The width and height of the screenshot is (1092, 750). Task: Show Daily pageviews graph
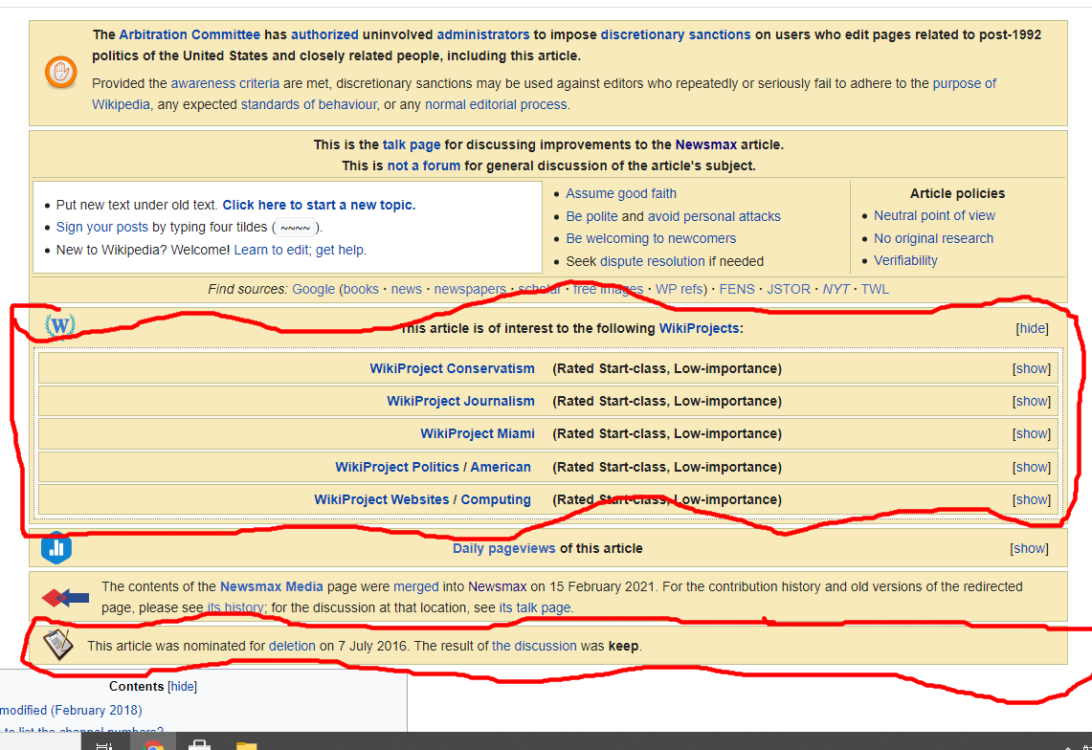(1030, 549)
